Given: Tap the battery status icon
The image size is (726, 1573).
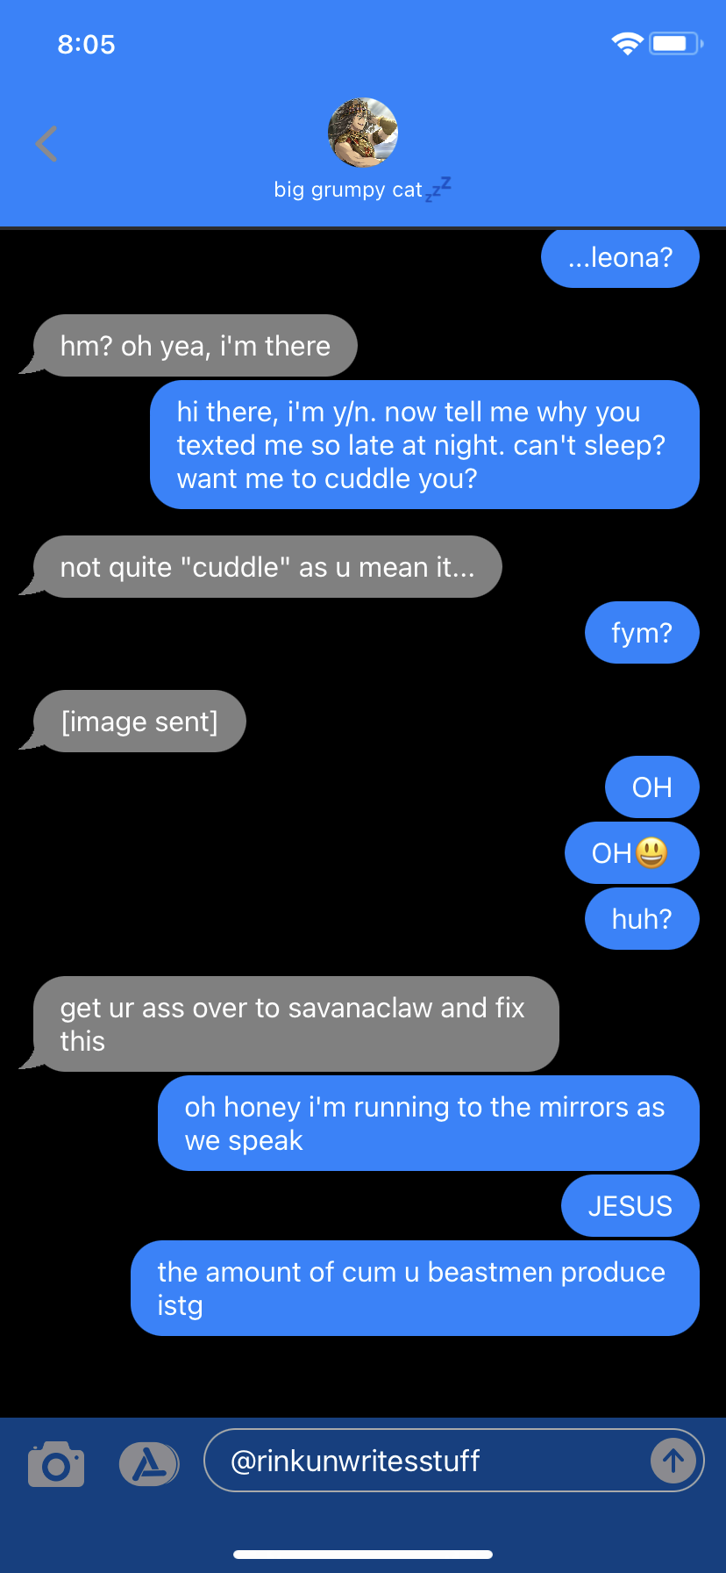Looking at the screenshot, I should (x=676, y=43).
